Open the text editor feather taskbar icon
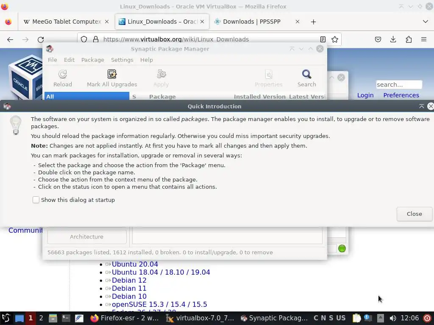The width and height of the screenshot is (434, 325). point(79,318)
